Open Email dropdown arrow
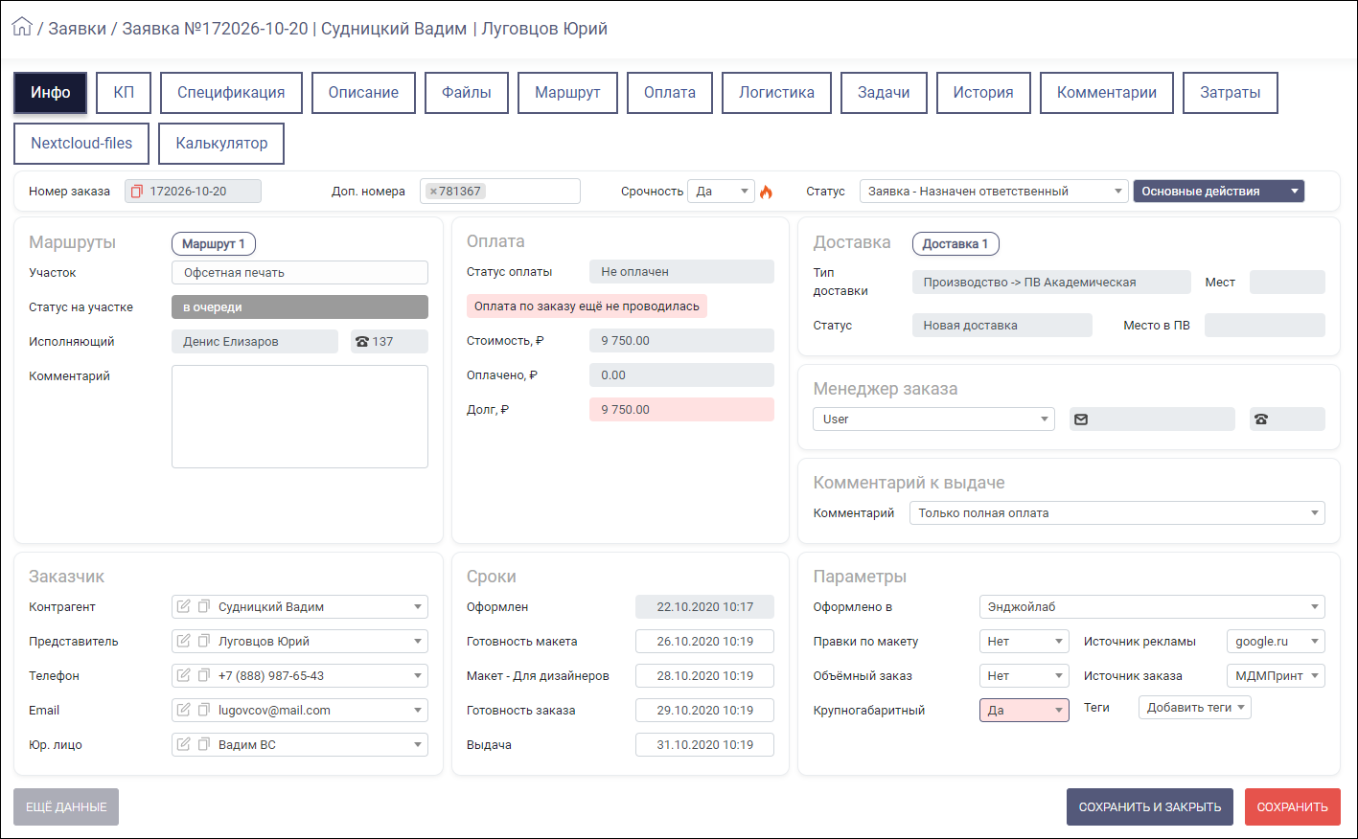 tap(418, 711)
